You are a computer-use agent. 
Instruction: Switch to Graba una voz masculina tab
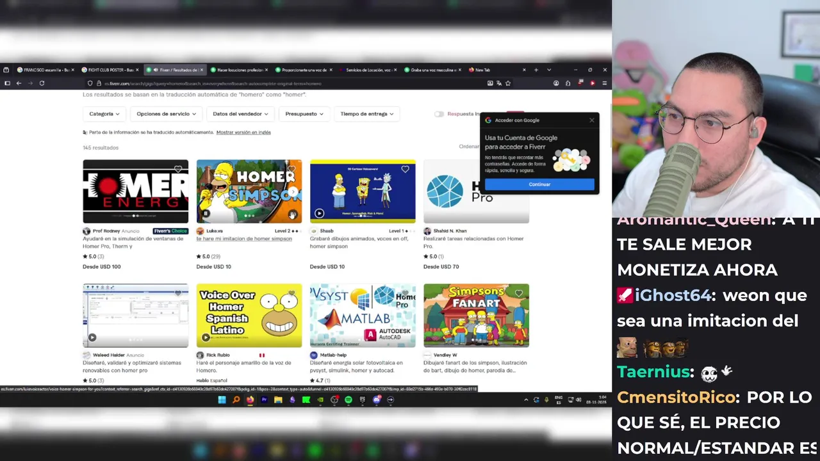[x=433, y=70]
